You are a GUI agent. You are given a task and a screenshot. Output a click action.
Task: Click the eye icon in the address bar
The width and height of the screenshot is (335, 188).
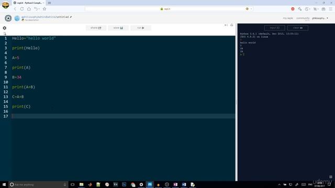point(247,9)
